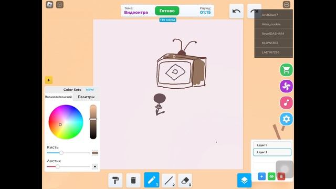
Task: Open the green shopping cart store
Action: (x=286, y=70)
